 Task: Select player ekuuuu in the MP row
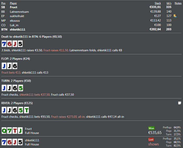click(15, 20)
